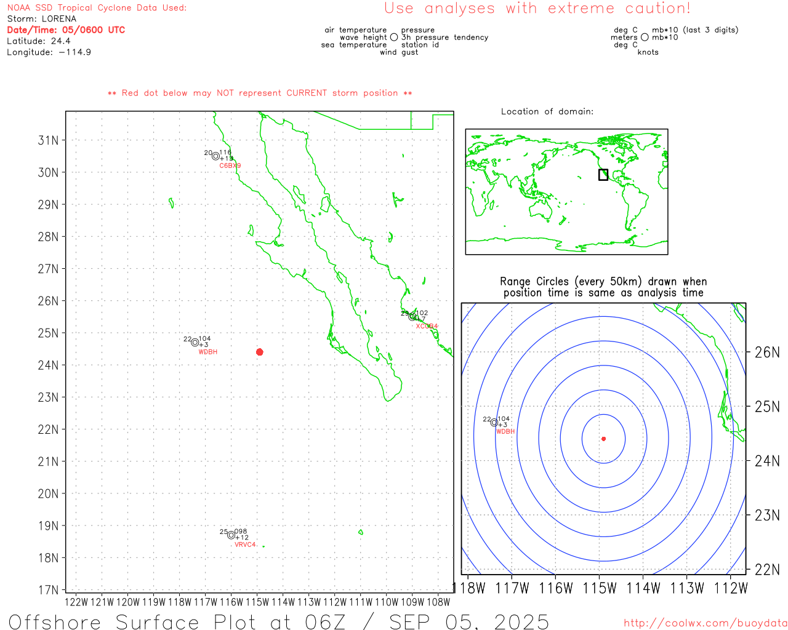Image resolution: width=788 pixels, height=630 pixels.
Task: Click the 17N latitude label on main map
Action: (48, 590)
